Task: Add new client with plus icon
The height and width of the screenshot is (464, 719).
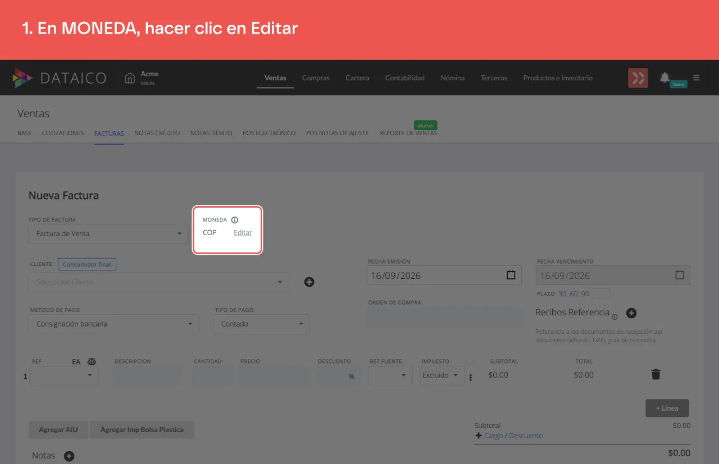Action: point(309,282)
